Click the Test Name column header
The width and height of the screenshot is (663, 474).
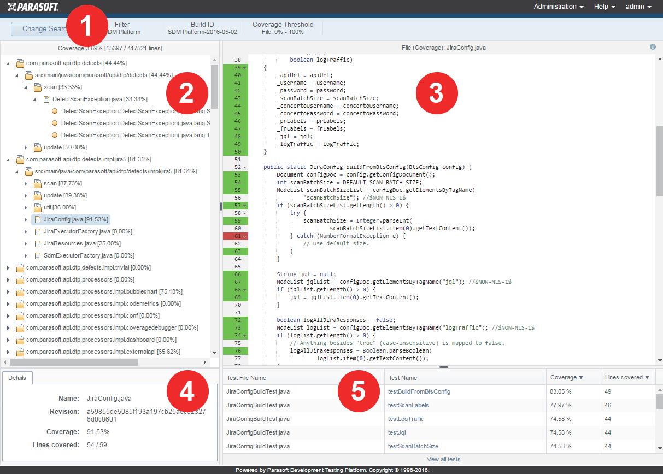(465, 377)
